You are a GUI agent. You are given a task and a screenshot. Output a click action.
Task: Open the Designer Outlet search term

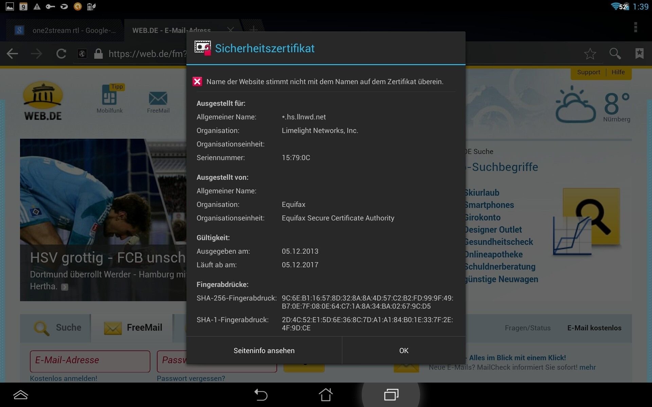[493, 230]
